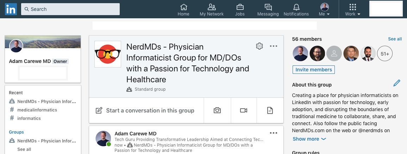Click the Invite members button
The height and width of the screenshot is (154, 407).
[x=313, y=70]
